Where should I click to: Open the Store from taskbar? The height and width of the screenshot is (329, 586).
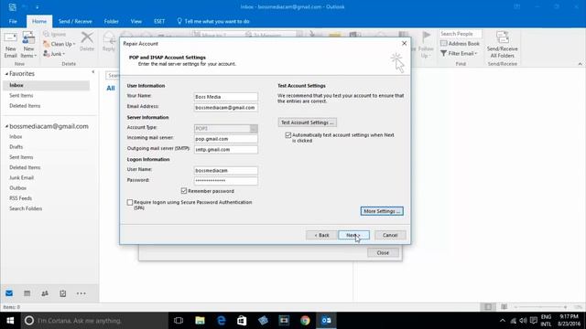(x=242, y=321)
